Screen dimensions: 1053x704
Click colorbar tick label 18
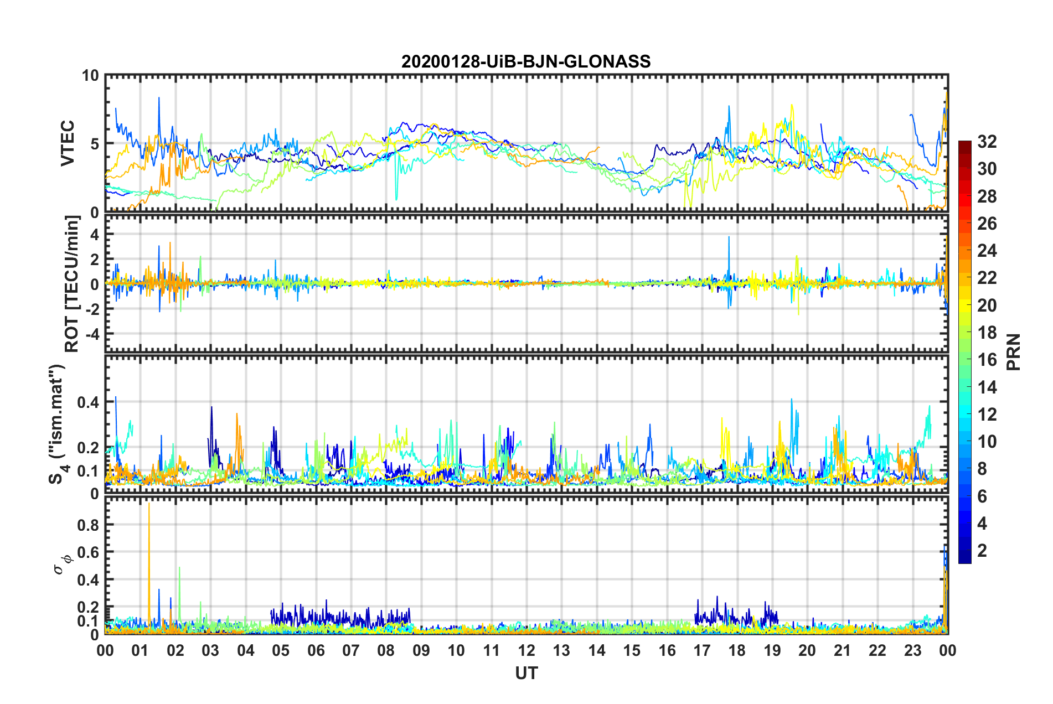coord(987,333)
